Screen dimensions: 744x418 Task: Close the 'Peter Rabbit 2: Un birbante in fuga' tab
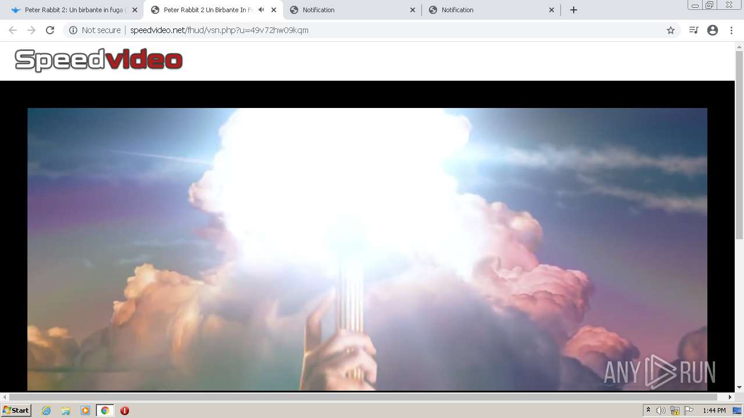[135, 10]
